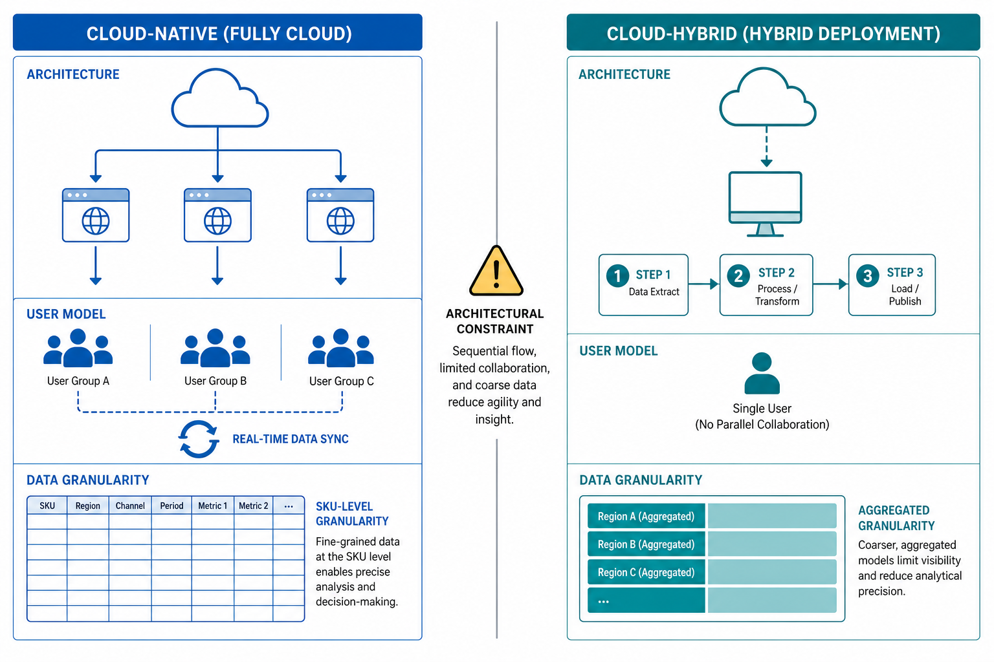Click the REAL-TIME DATA SYNC label
This screenshot has height=662, width=994.
coord(291,439)
